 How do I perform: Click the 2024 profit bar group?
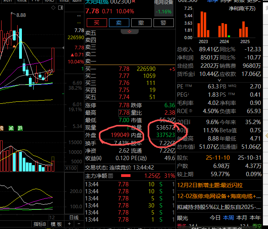click(x=224, y=30)
